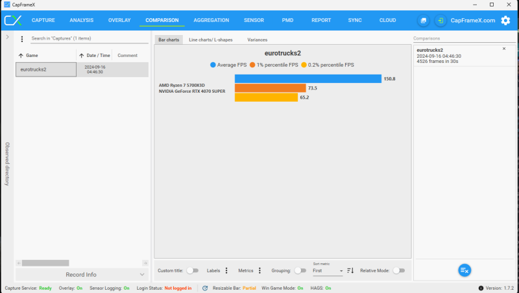Open settings gear icon
The image size is (519, 293).
click(505, 21)
